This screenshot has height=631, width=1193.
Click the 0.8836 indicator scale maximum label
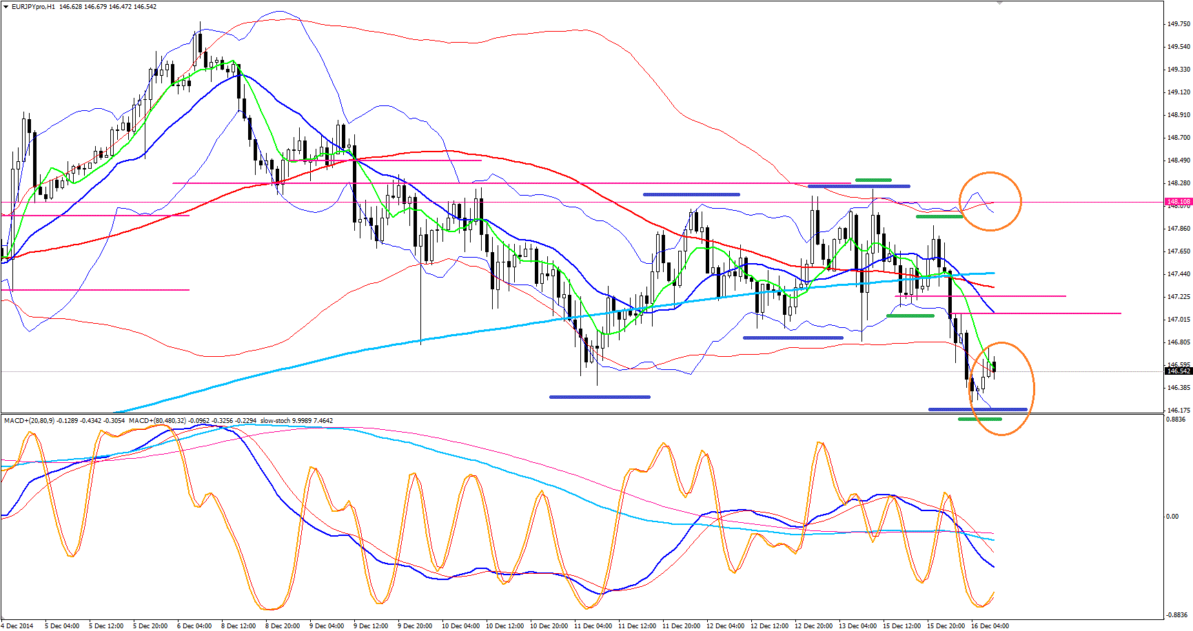1176,420
